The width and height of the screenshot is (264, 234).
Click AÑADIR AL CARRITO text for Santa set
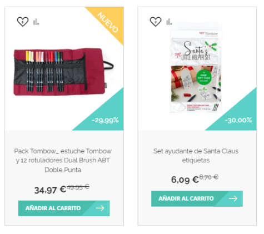(x=186, y=198)
